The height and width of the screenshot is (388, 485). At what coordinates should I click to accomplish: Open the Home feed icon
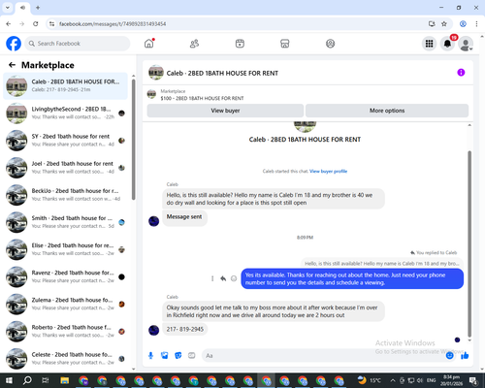point(149,44)
